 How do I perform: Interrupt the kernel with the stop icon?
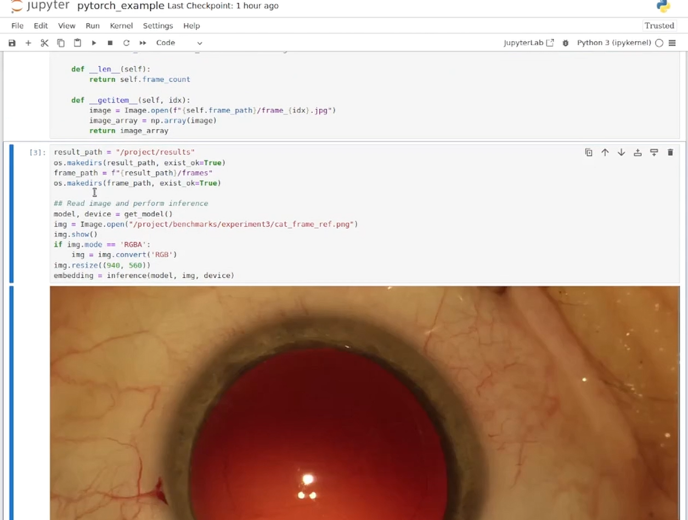coord(110,43)
